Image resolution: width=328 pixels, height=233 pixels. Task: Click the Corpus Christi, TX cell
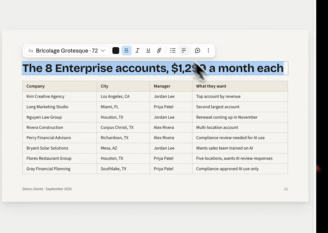[123, 128]
